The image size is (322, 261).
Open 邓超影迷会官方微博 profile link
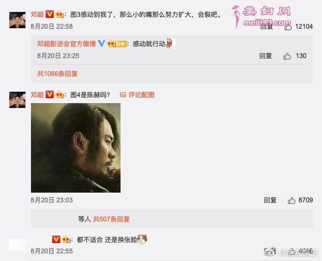click(66, 44)
